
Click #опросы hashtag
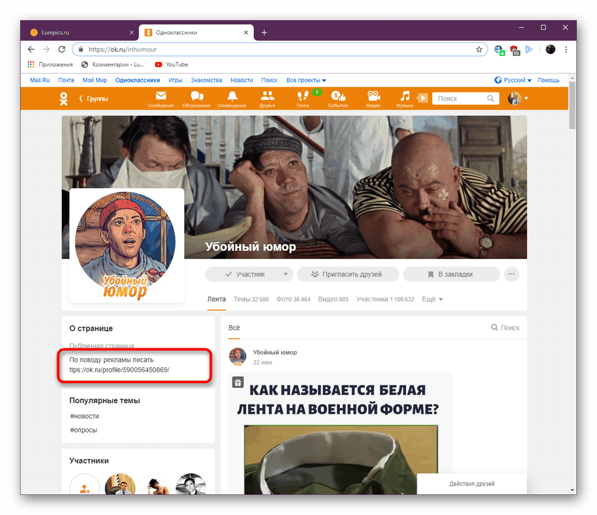pyautogui.click(x=84, y=429)
